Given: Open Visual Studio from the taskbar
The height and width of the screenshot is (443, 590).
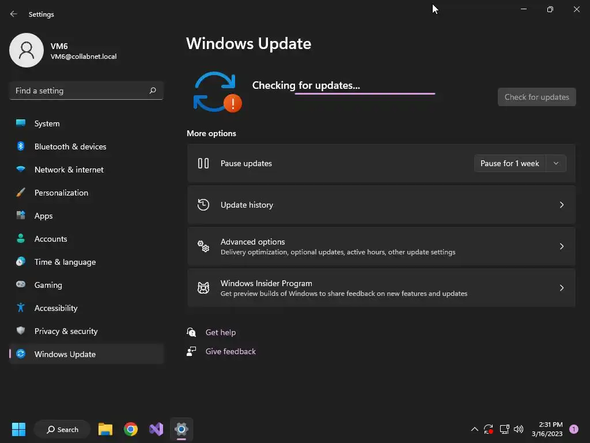Looking at the screenshot, I should click(156, 429).
